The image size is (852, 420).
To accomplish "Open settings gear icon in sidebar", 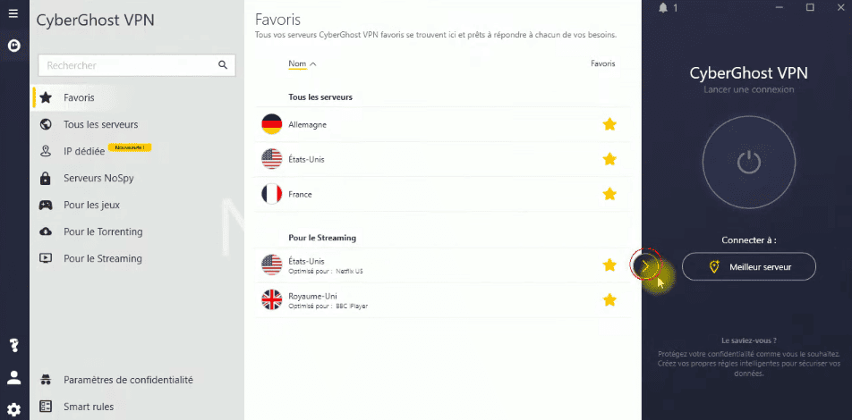I will point(14,409).
